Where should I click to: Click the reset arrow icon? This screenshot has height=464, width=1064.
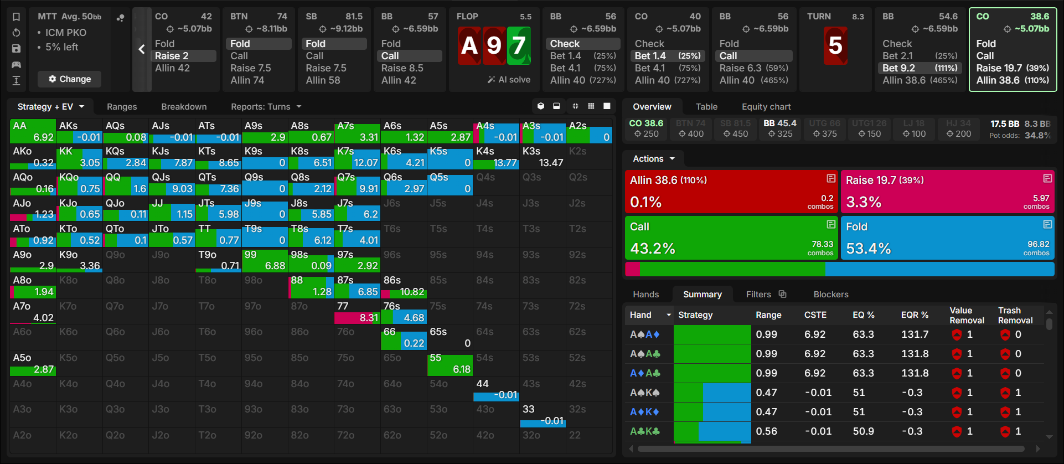click(17, 33)
